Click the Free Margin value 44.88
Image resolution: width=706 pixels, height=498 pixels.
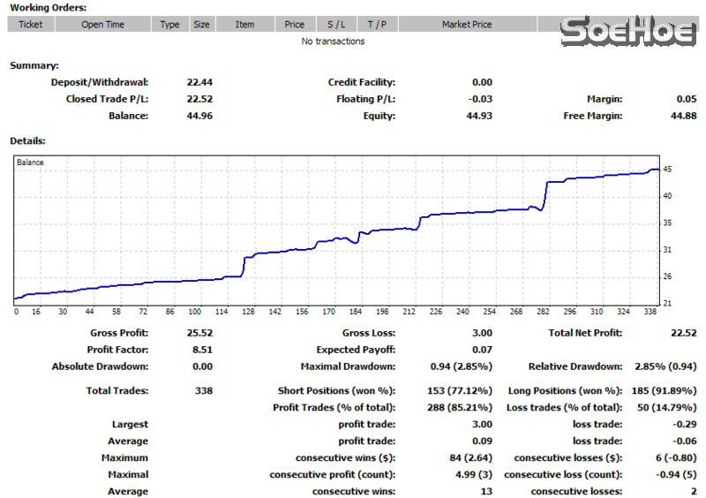(x=683, y=116)
